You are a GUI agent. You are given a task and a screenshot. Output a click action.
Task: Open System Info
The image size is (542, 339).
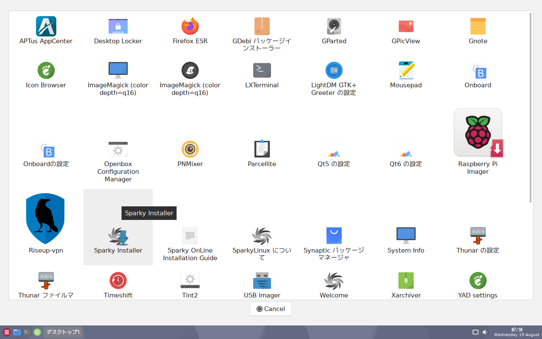pos(406,240)
